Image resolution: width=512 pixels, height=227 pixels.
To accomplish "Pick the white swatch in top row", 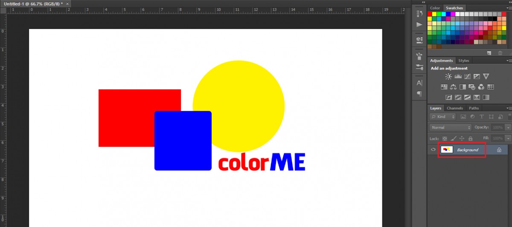I will pos(458,14).
